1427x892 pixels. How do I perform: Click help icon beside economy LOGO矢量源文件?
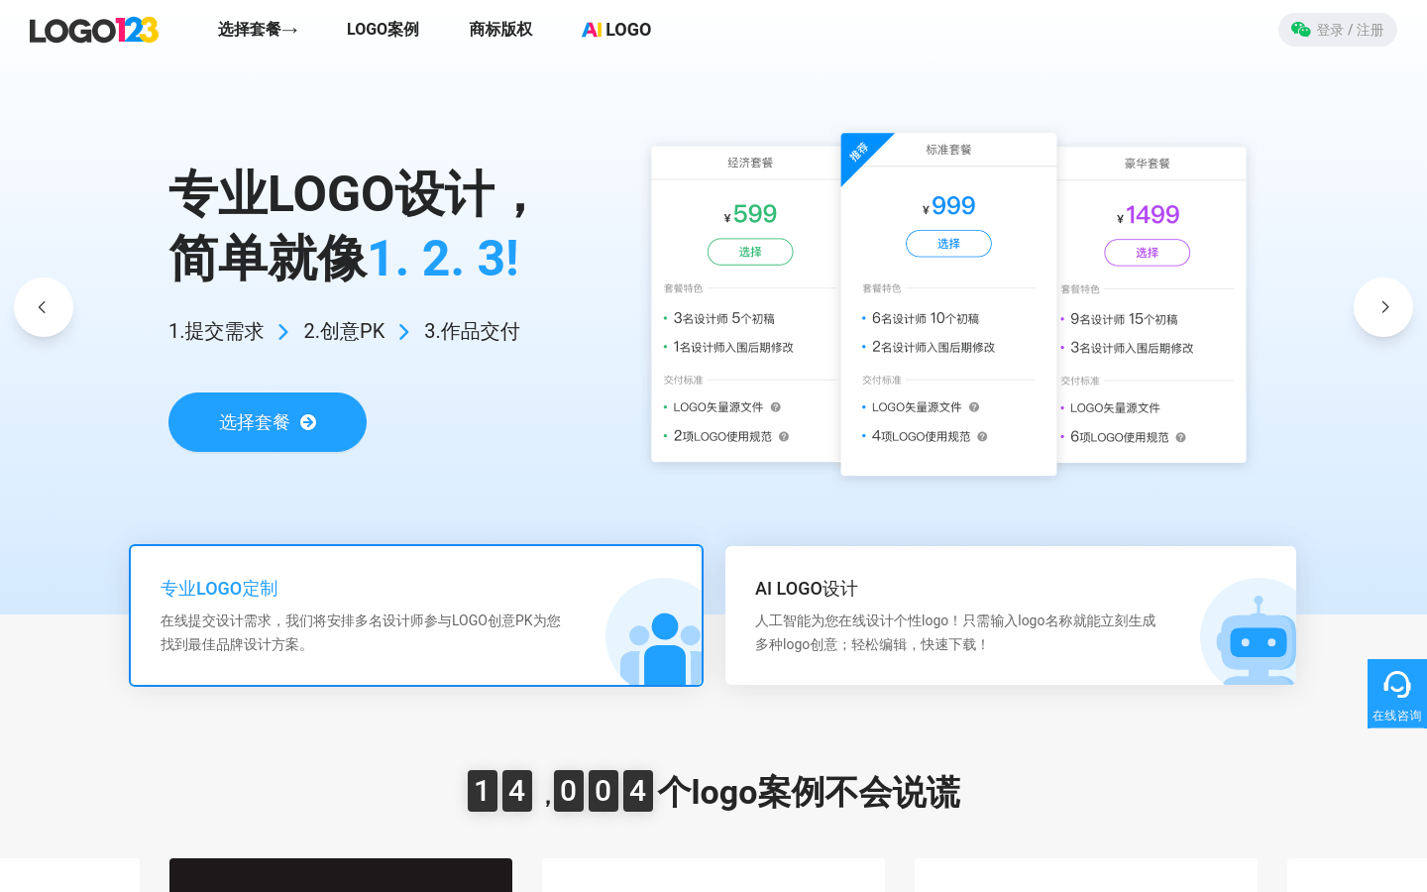click(776, 407)
